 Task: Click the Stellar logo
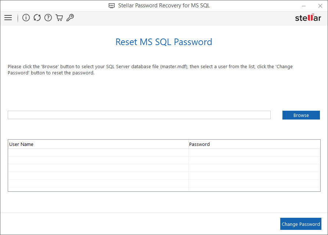308,17
